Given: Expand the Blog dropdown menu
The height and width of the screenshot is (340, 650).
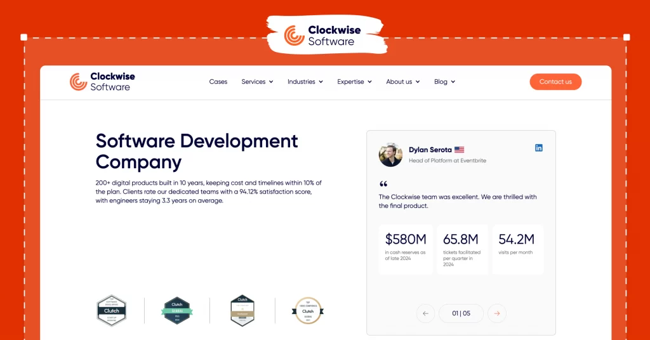Looking at the screenshot, I should click(x=444, y=82).
